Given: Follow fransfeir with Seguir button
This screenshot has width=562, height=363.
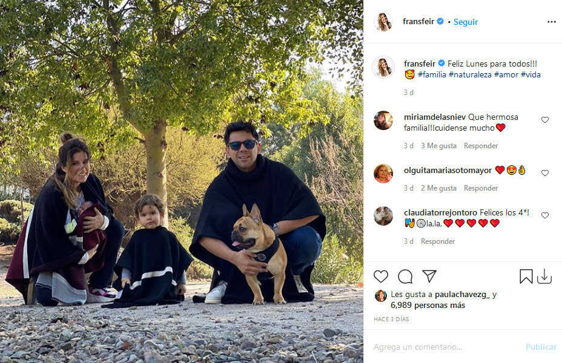Looking at the screenshot, I should pos(466,22).
